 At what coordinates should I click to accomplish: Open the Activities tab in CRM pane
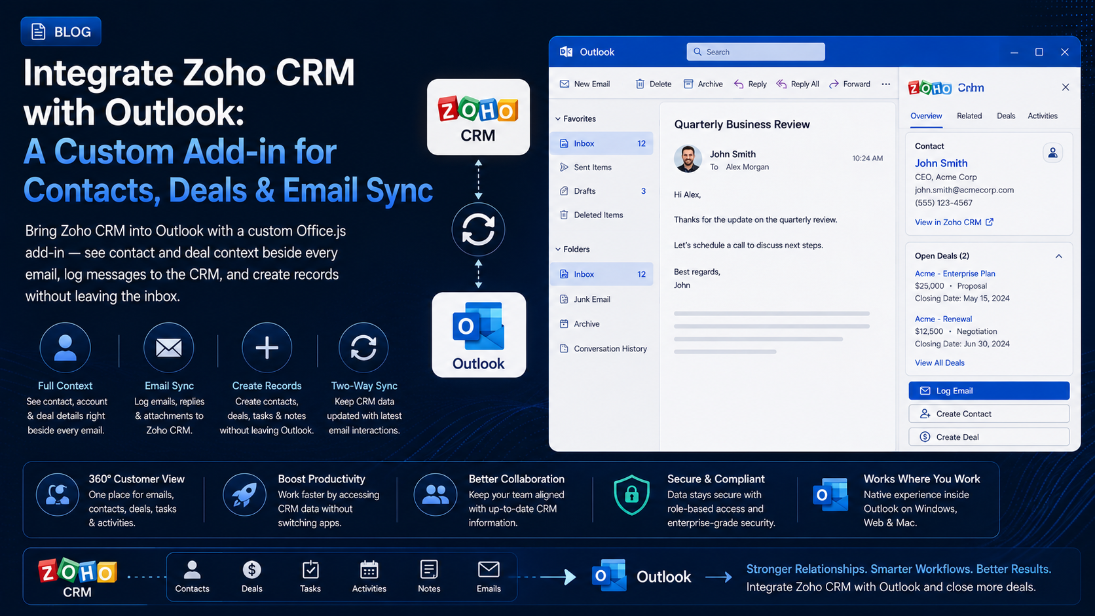[x=1043, y=116]
